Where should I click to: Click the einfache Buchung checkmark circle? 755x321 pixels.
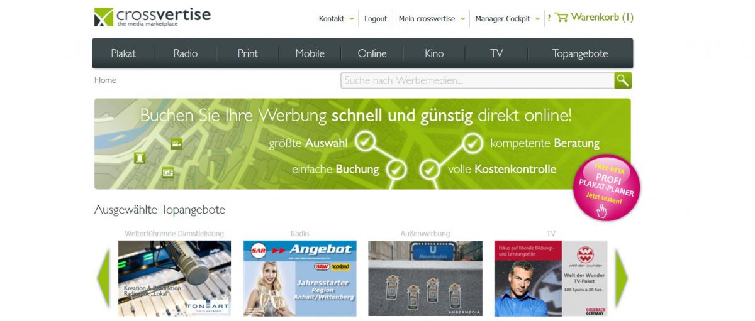(396, 168)
